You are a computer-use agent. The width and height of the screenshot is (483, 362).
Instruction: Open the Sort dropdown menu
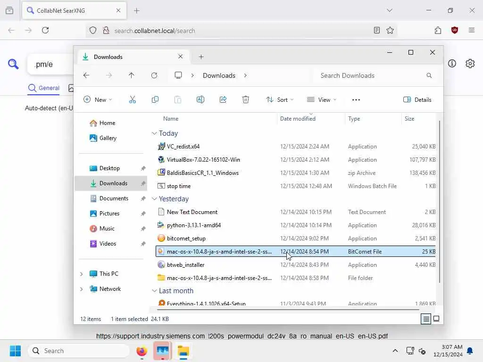click(280, 99)
